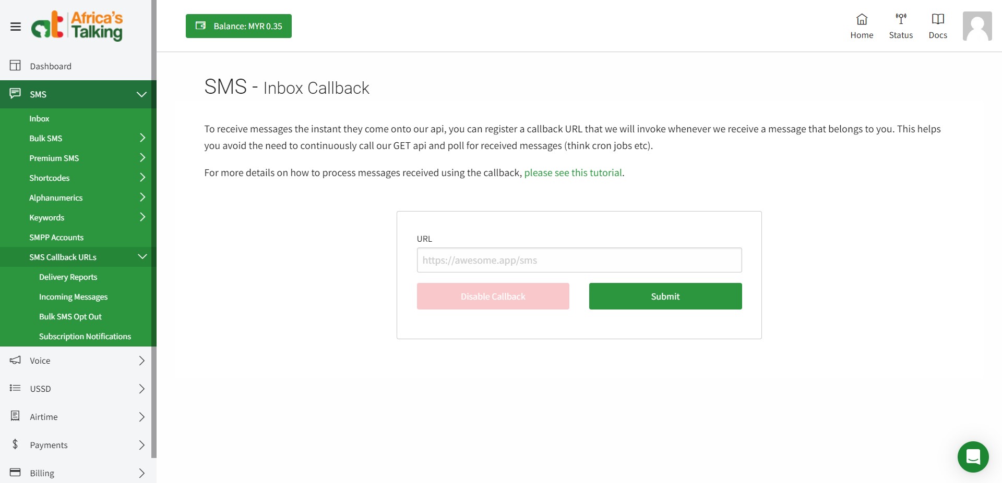Select Delivery Reports in sidebar
The height and width of the screenshot is (483, 1002).
(68, 277)
